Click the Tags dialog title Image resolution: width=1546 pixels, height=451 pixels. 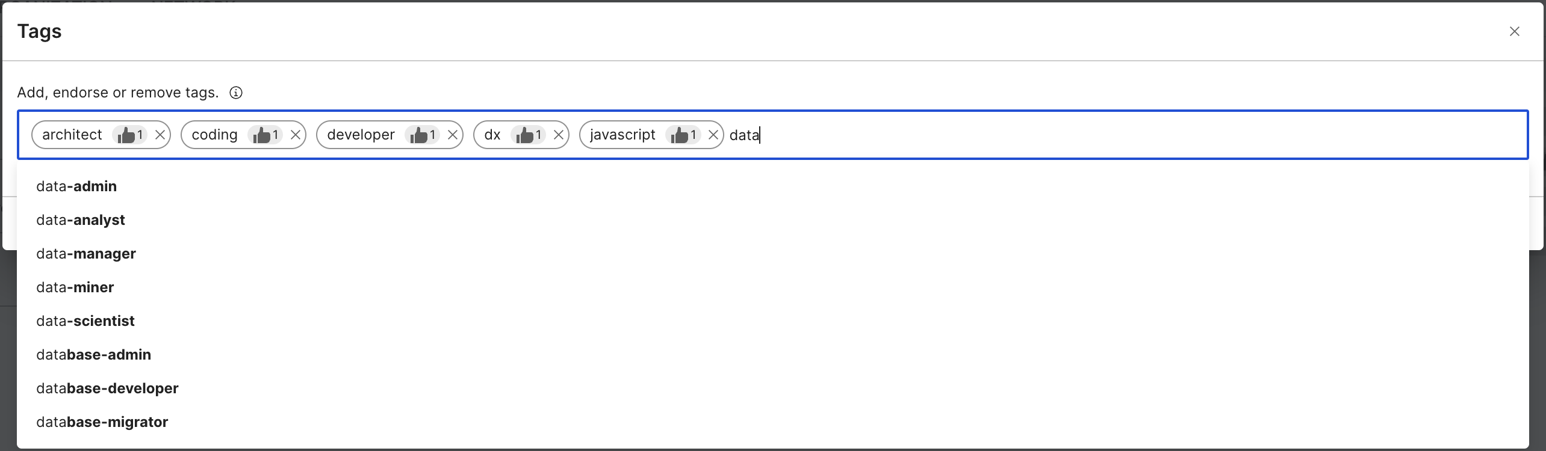pyautogui.click(x=39, y=31)
